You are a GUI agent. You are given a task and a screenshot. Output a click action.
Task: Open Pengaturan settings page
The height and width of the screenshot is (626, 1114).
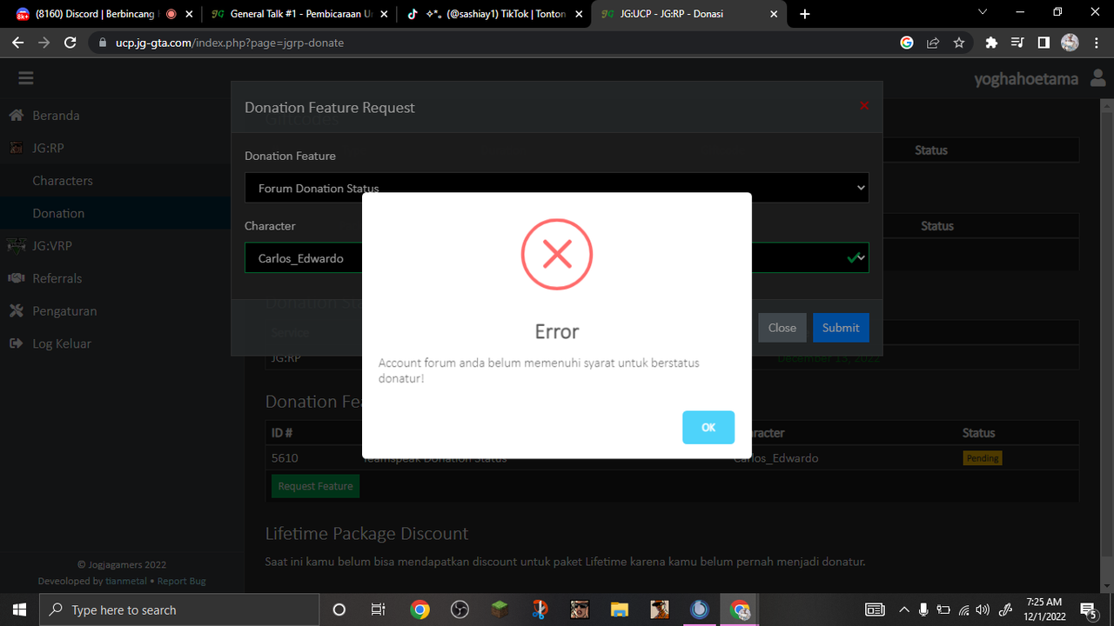pyautogui.click(x=64, y=311)
